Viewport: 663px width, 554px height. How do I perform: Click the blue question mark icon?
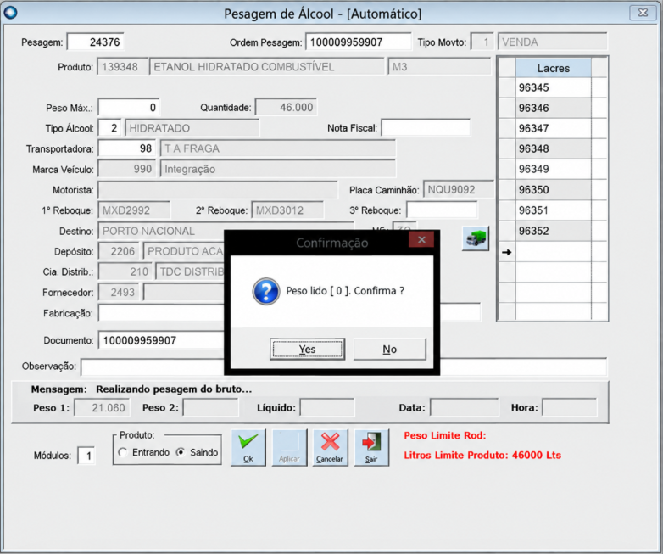click(266, 291)
